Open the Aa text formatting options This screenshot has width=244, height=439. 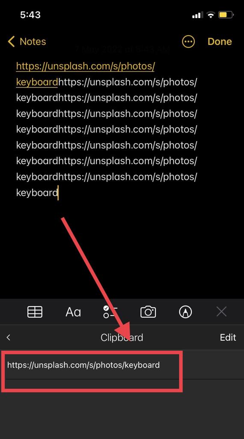[73, 312]
